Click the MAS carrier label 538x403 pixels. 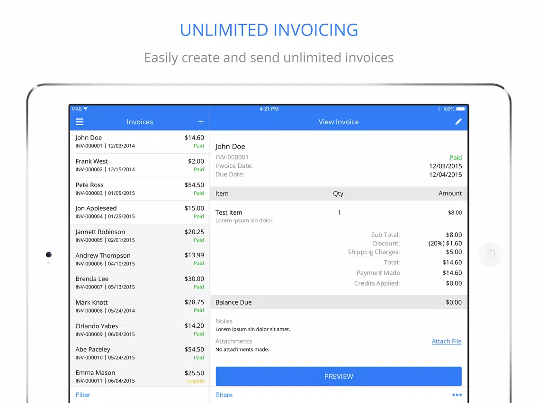pyautogui.click(x=77, y=109)
